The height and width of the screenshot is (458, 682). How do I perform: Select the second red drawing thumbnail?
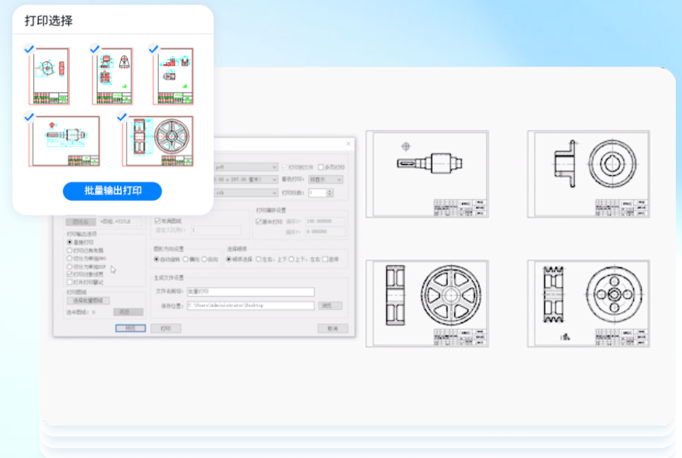[112, 76]
